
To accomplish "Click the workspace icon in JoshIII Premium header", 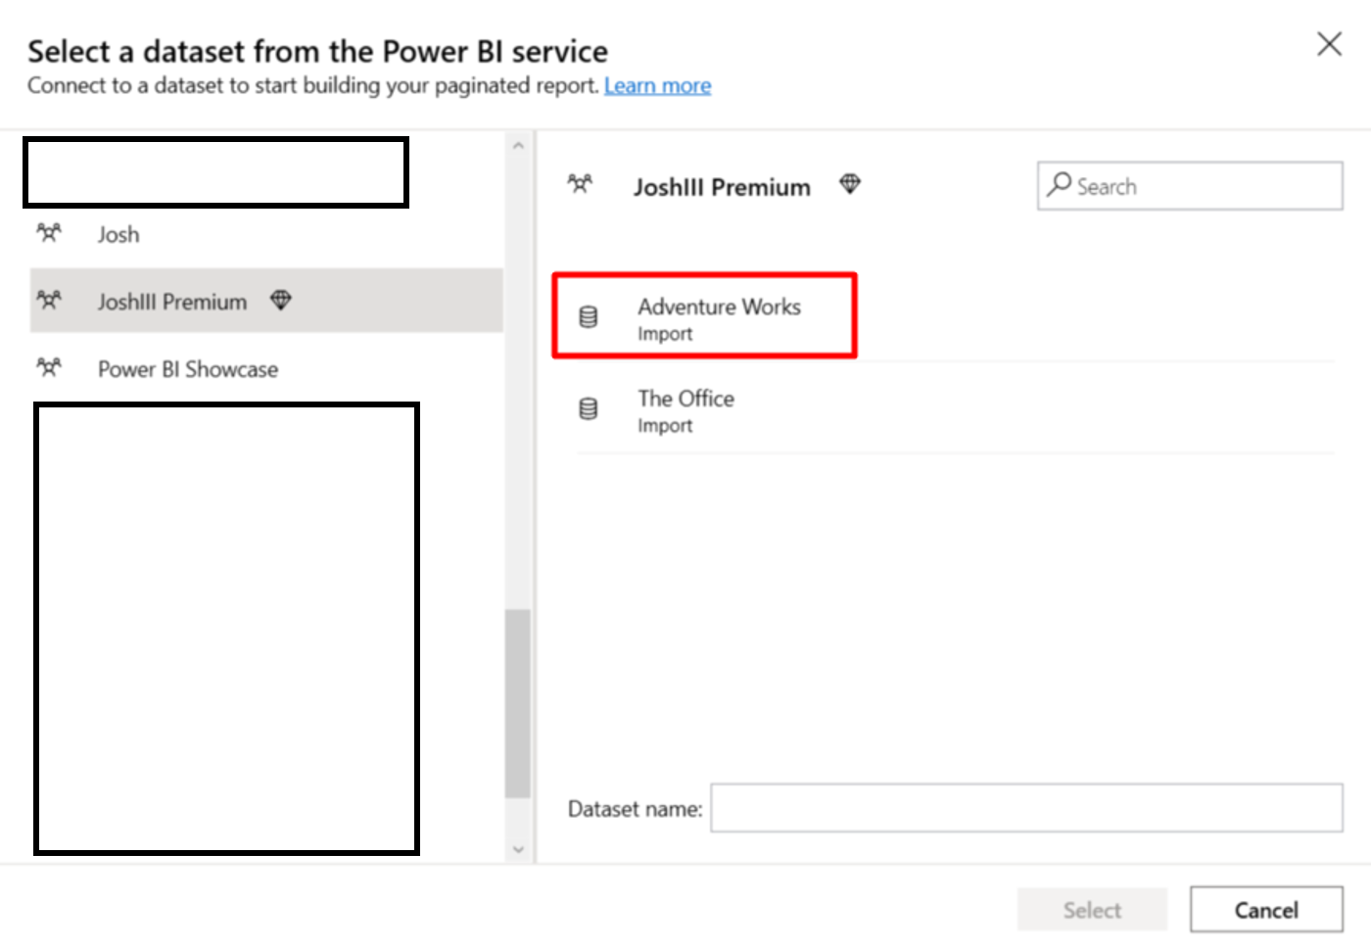I will 580,183.
